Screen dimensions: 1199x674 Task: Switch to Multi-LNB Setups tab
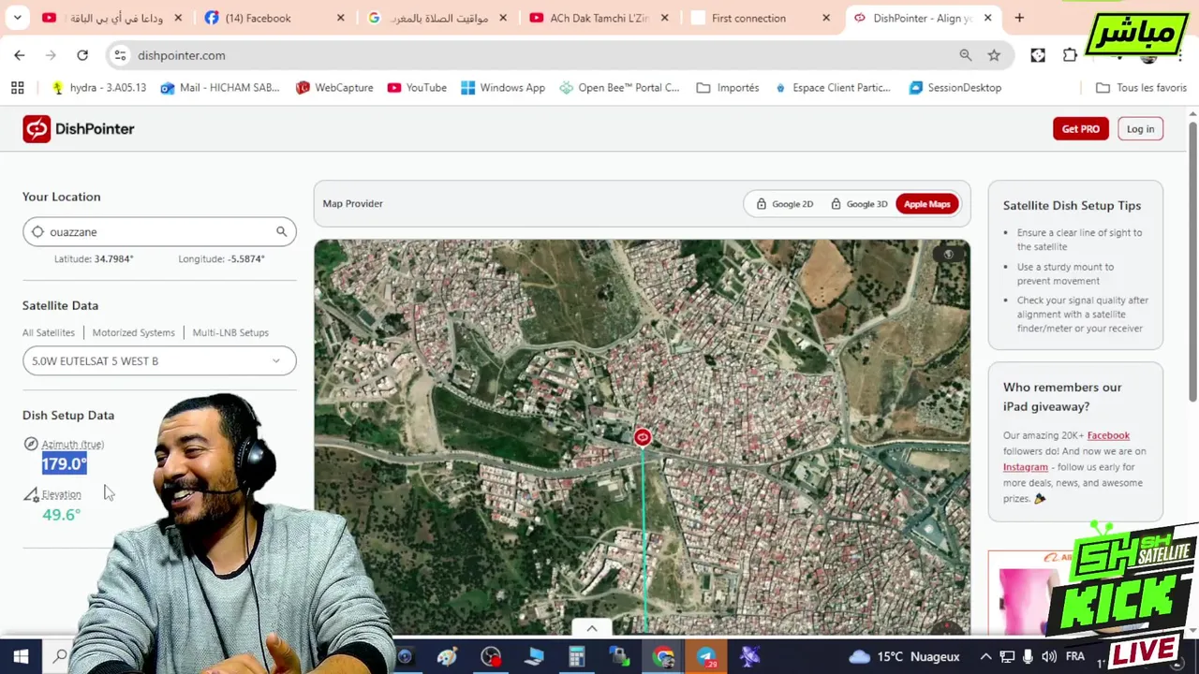tap(230, 332)
